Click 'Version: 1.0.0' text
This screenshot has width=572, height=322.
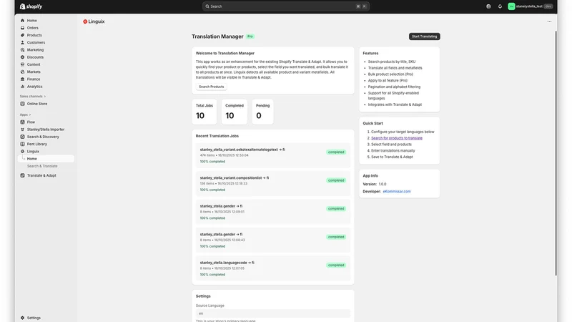[374, 185]
